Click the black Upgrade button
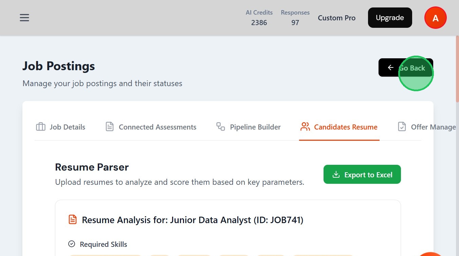459x256 pixels. (390, 18)
